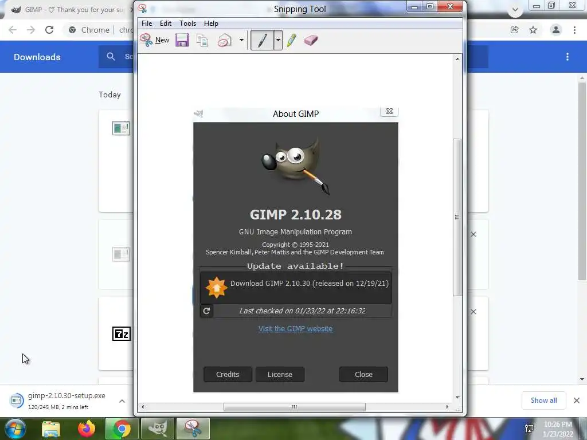Click the refresh update check icon
Screen dimensions: 587x440
pos(206,311)
